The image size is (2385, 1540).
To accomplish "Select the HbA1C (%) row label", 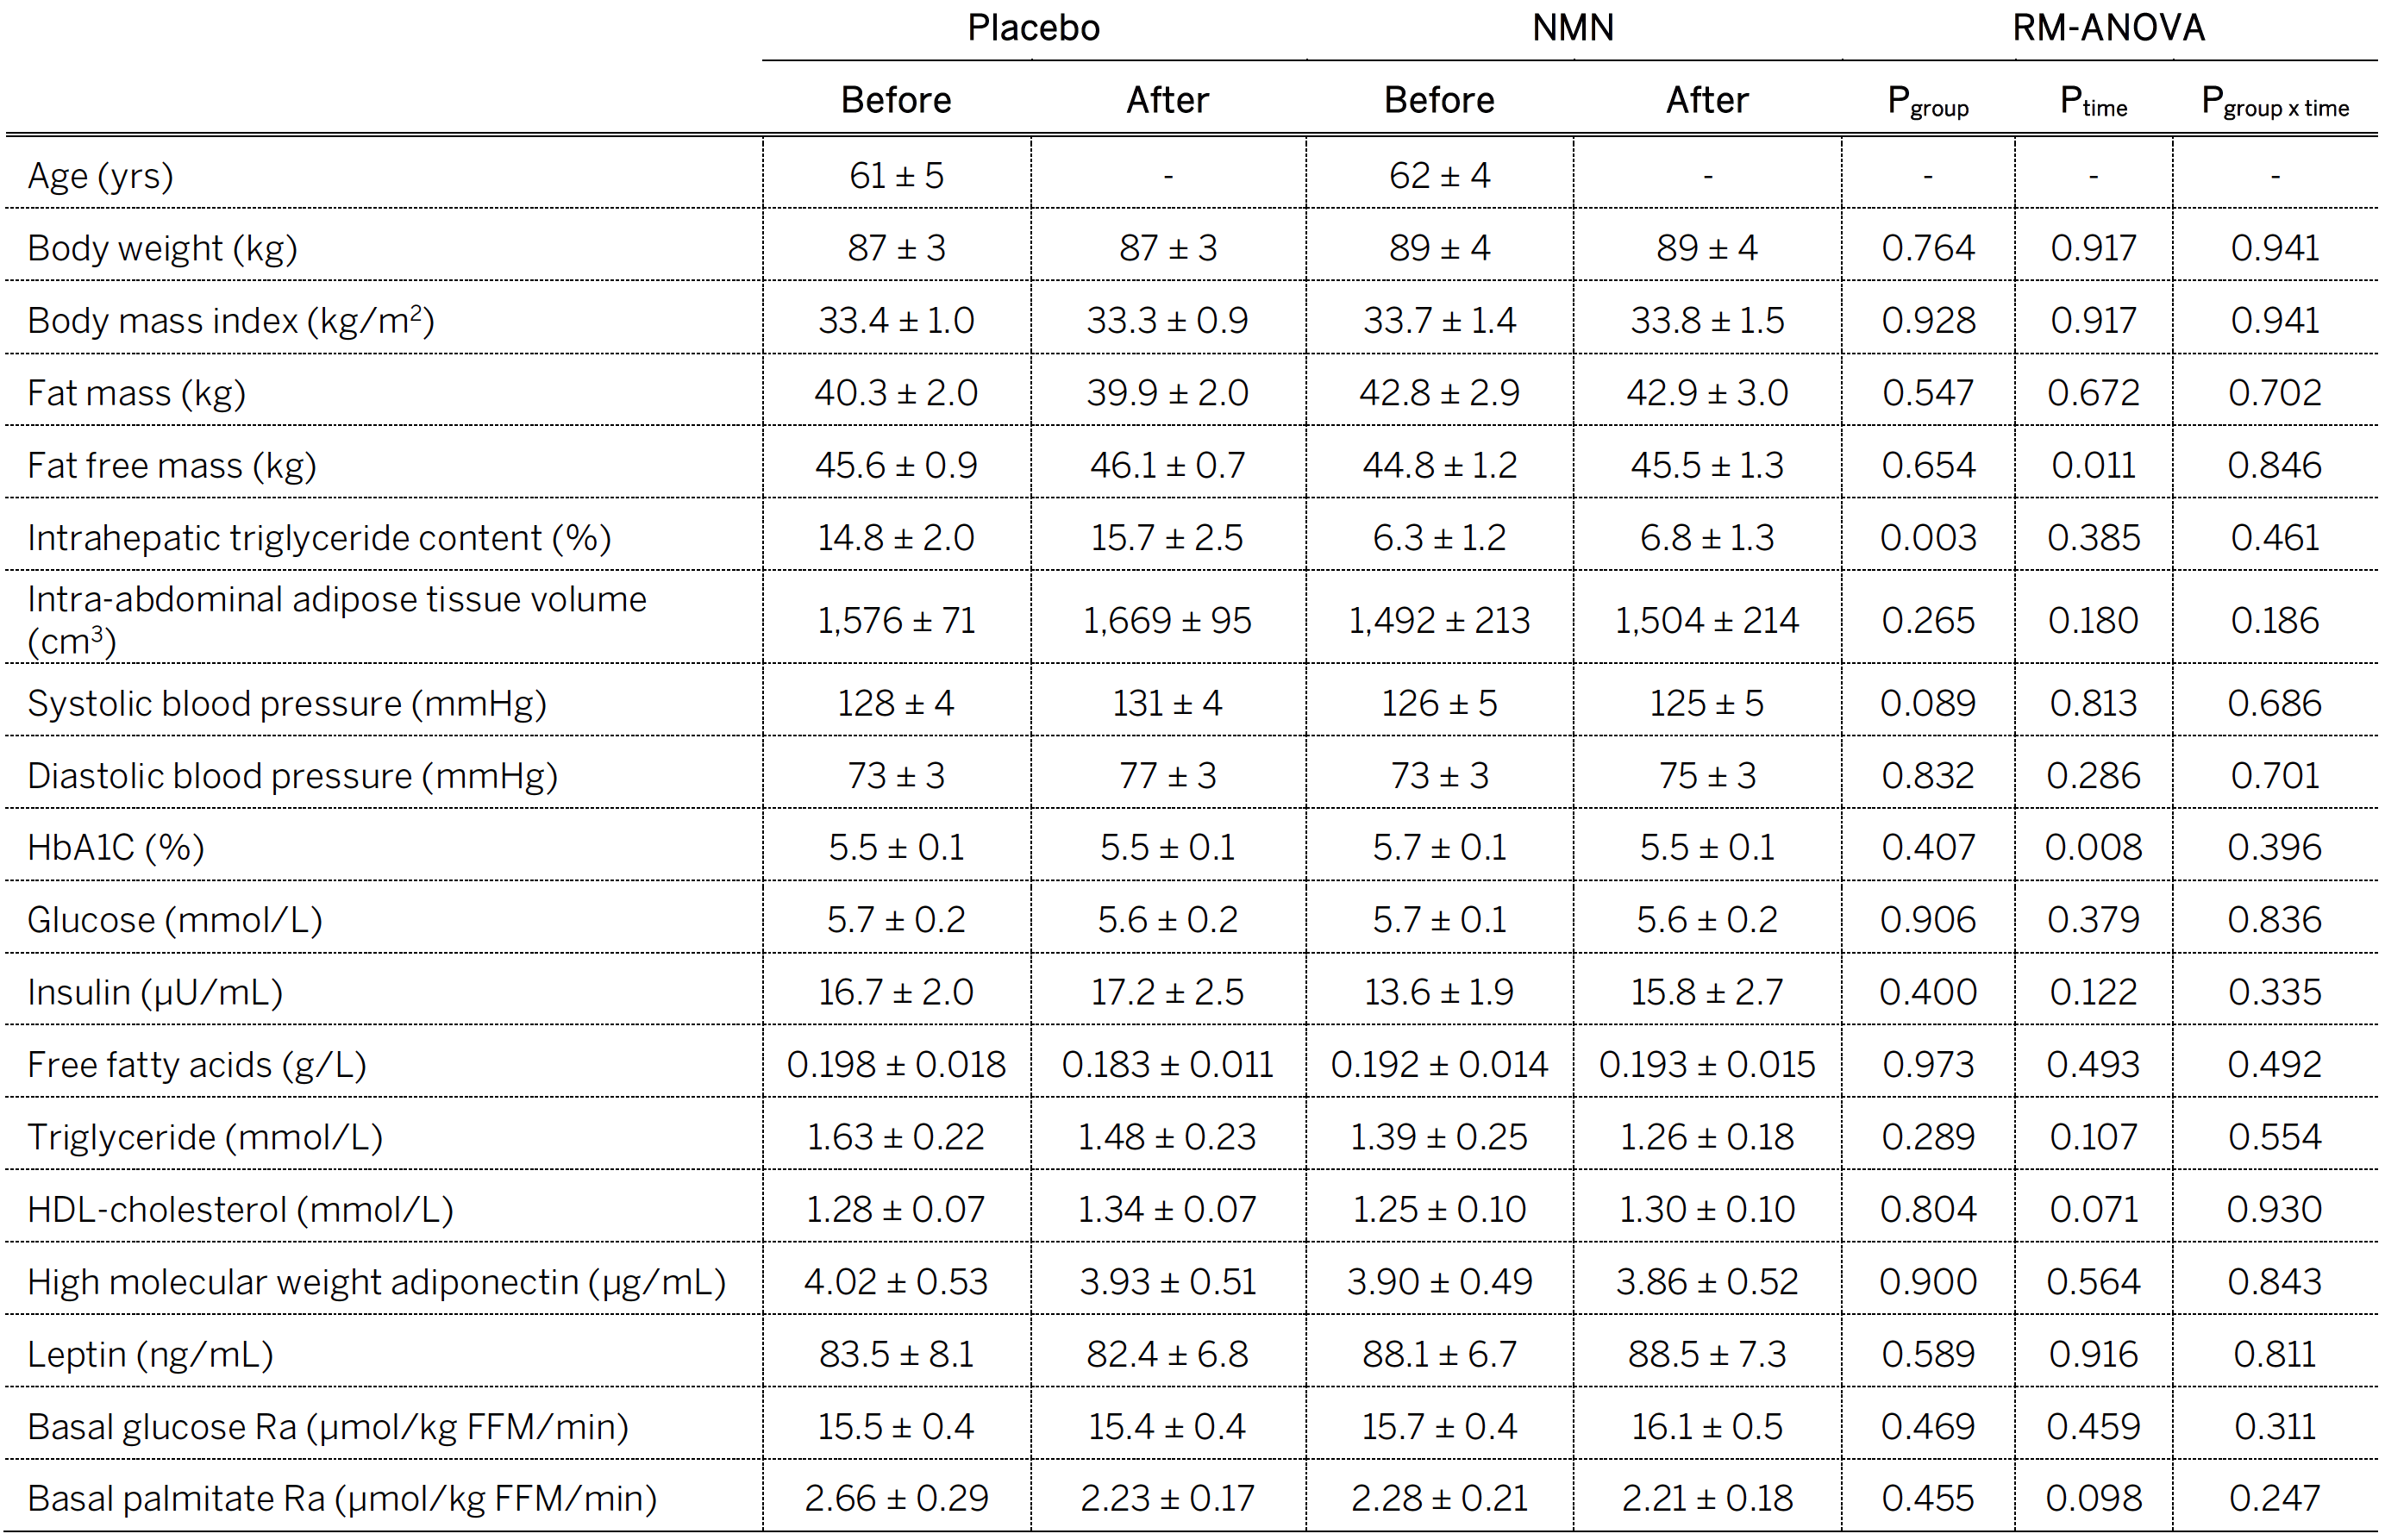I will click(115, 848).
